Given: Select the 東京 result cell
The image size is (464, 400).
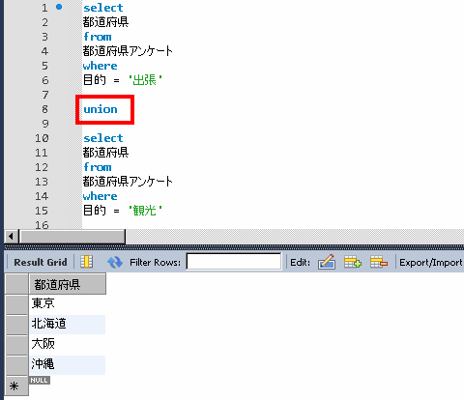Looking at the screenshot, I should pyautogui.click(x=68, y=304).
